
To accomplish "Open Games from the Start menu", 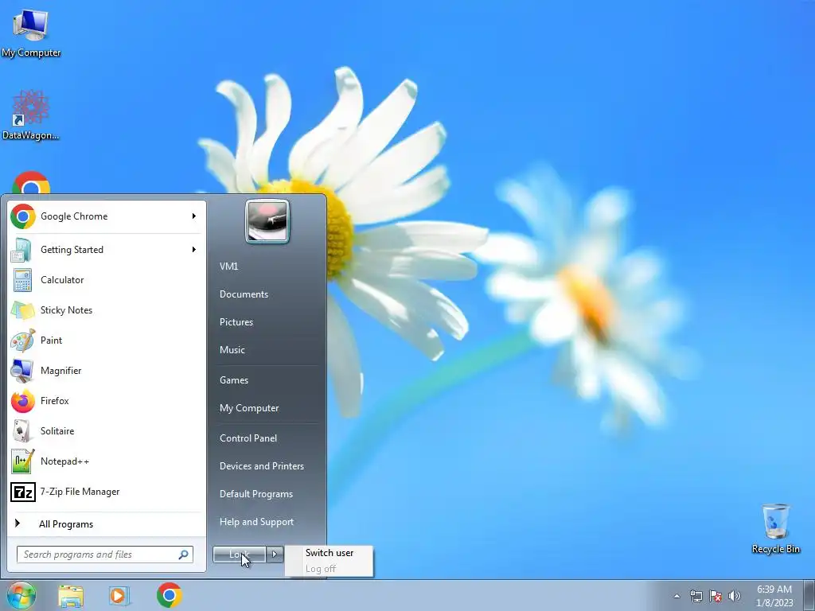I will [234, 379].
